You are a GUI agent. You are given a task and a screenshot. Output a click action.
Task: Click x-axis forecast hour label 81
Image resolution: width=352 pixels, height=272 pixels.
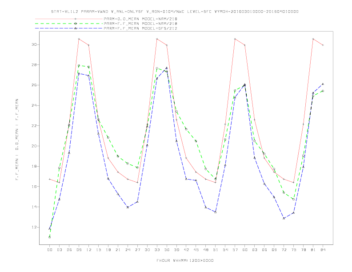(x=313, y=250)
